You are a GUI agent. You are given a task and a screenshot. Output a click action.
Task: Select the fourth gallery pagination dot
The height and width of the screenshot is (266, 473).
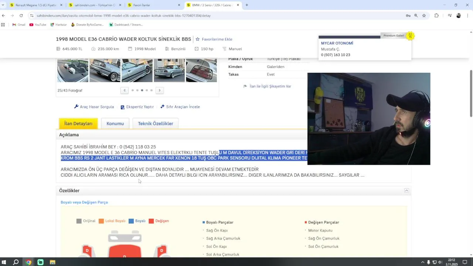[x=147, y=90]
